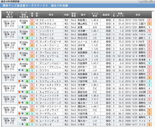Screen dimensions: 155x127
Task: Click the winning time 1.45.5
Action: pos(95,20)
